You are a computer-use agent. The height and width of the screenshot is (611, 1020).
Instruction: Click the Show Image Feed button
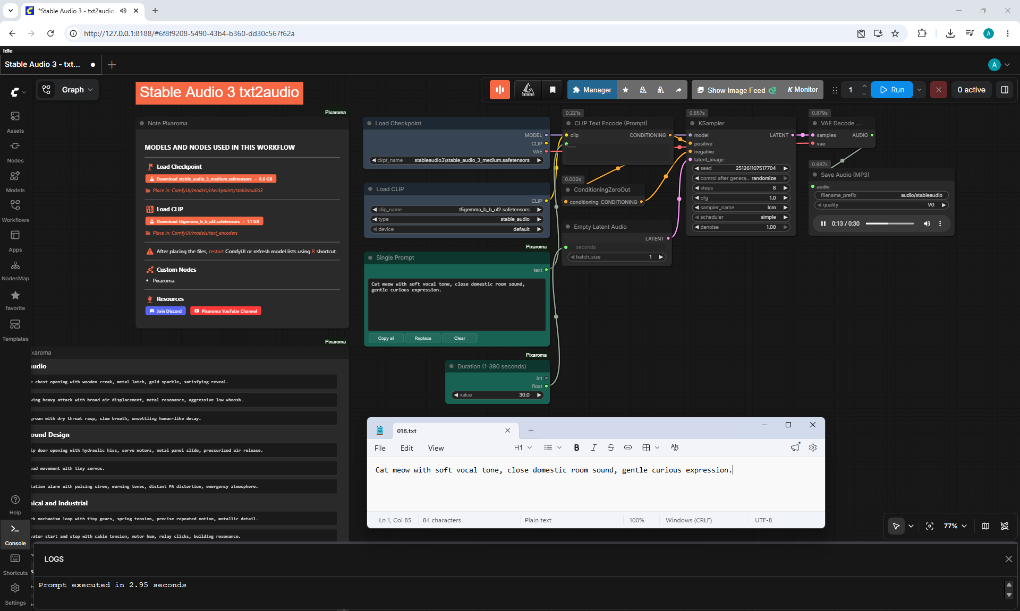pyautogui.click(x=736, y=90)
